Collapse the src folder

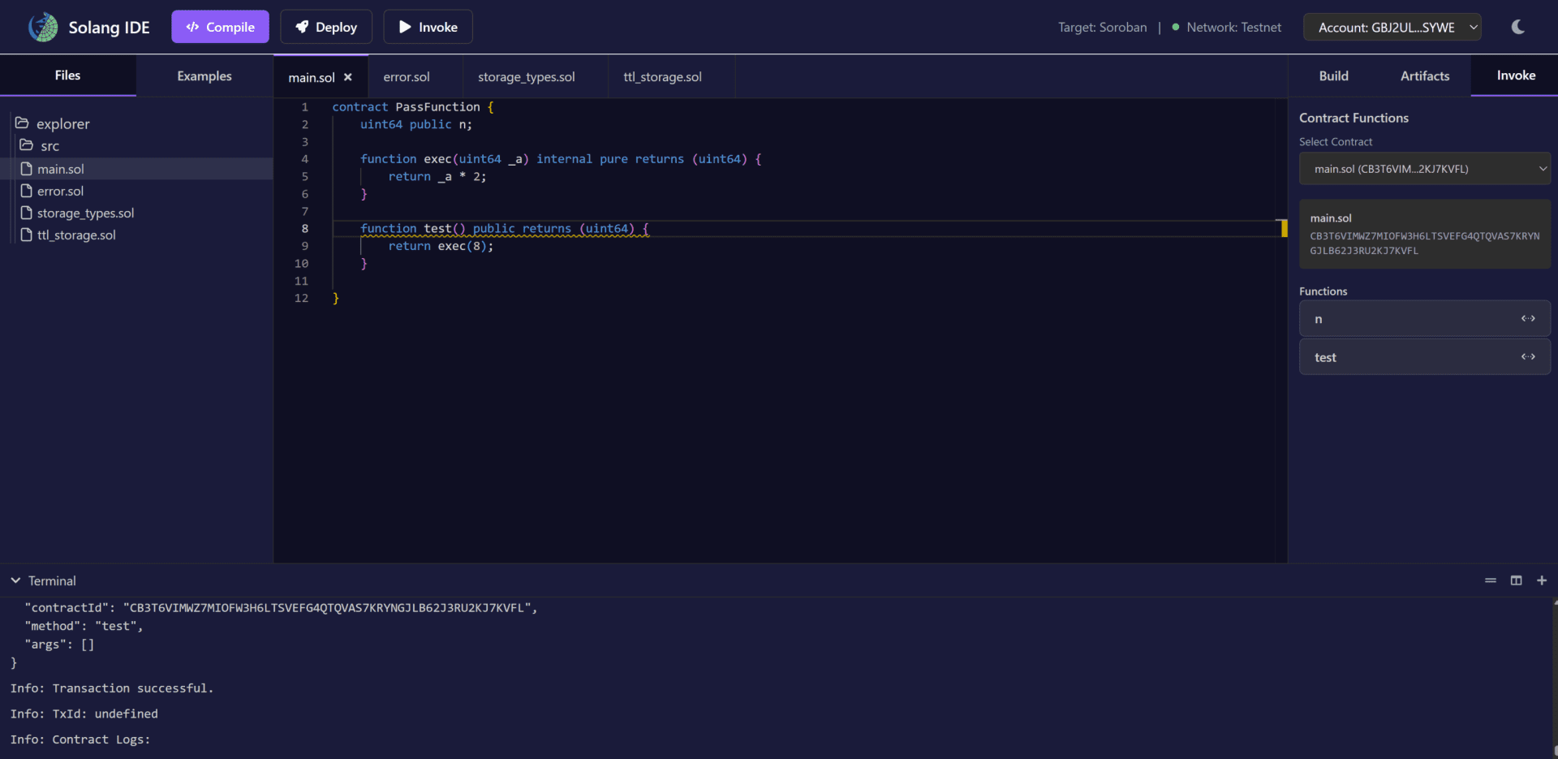49,146
